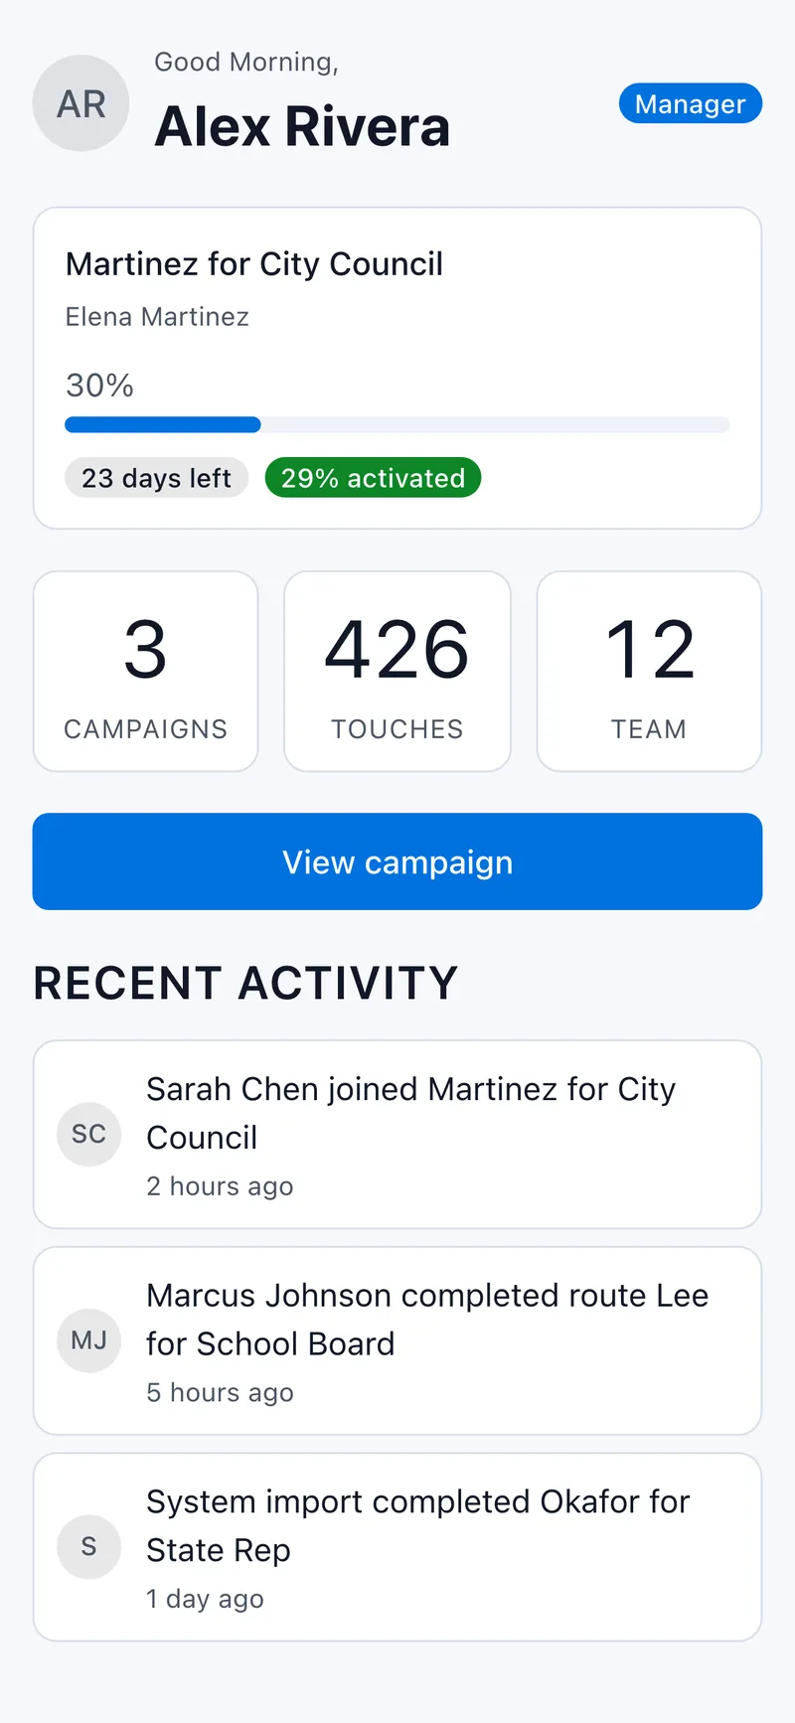Tap the MJ avatar for Marcus Johnson
The height and width of the screenshot is (1723, 795).
pos(88,1340)
